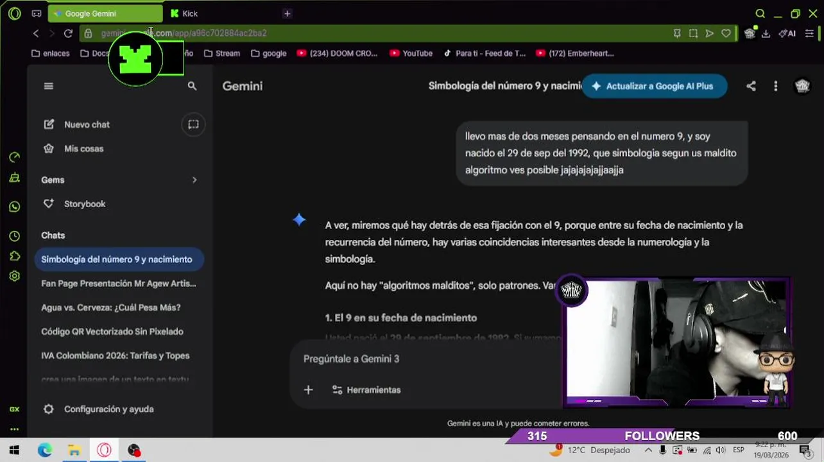This screenshot has height=462, width=824.
Task: Open the YouTube bookmark
Action: coord(411,53)
